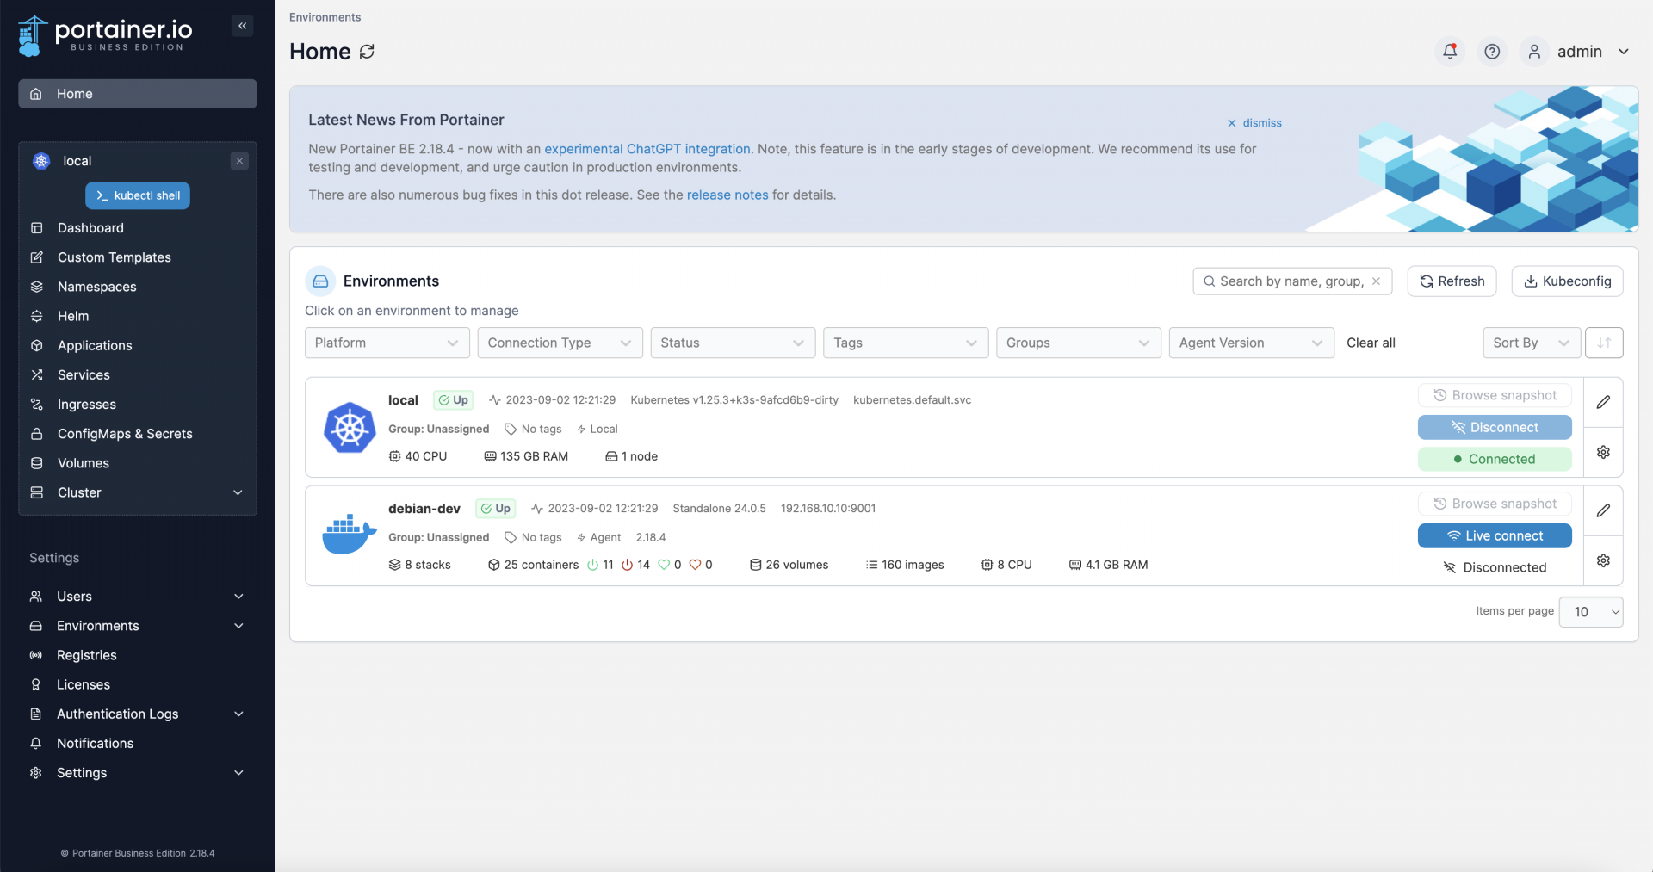Close the local environment in the sidebar
Image resolution: width=1653 pixels, height=872 pixels.
pyautogui.click(x=239, y=161)
